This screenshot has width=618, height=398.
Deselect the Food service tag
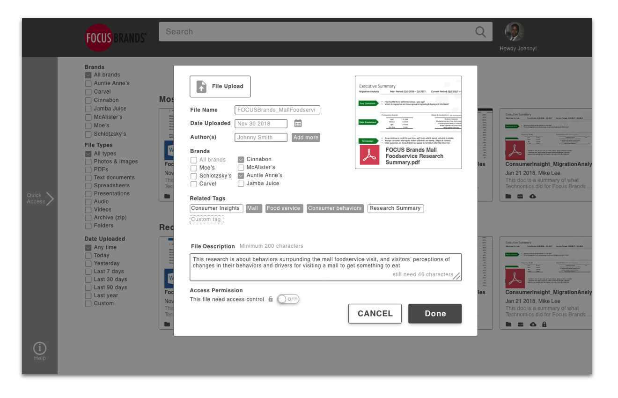coord(284,208)
